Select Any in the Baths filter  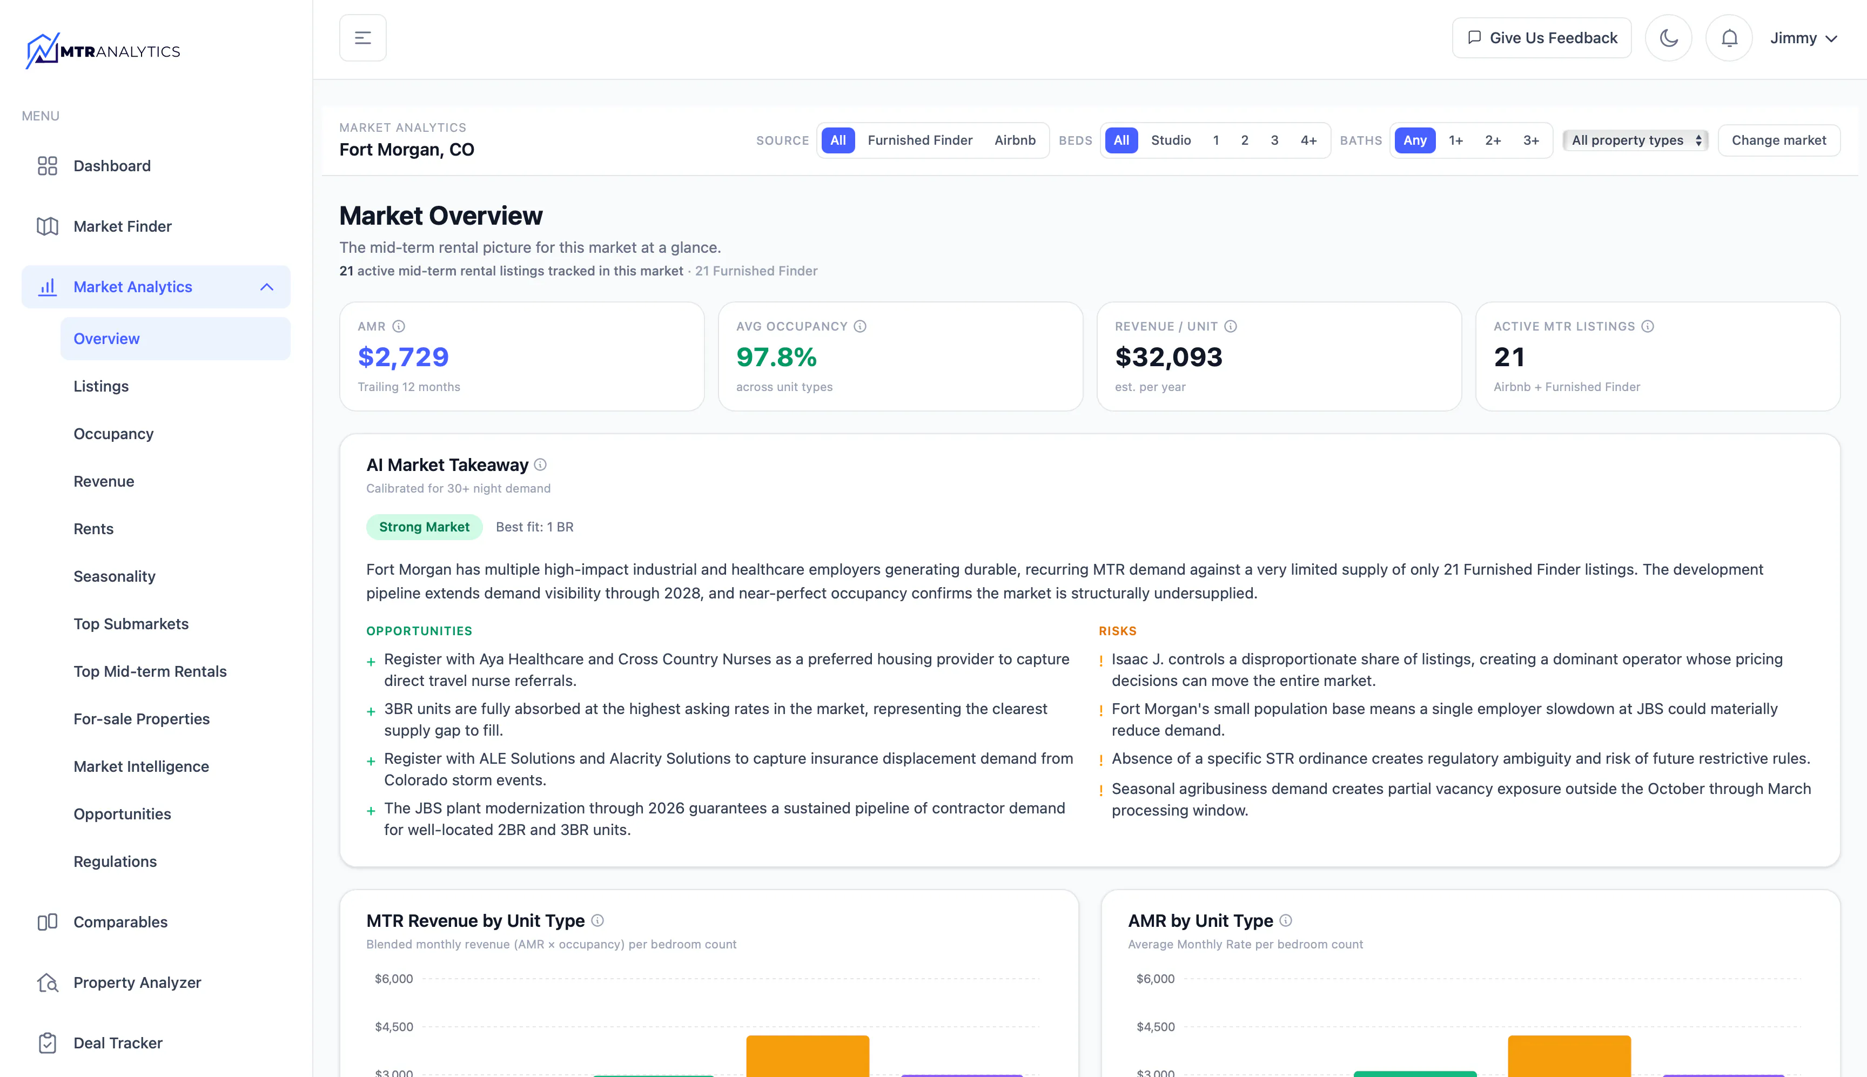coord(1415,140)
